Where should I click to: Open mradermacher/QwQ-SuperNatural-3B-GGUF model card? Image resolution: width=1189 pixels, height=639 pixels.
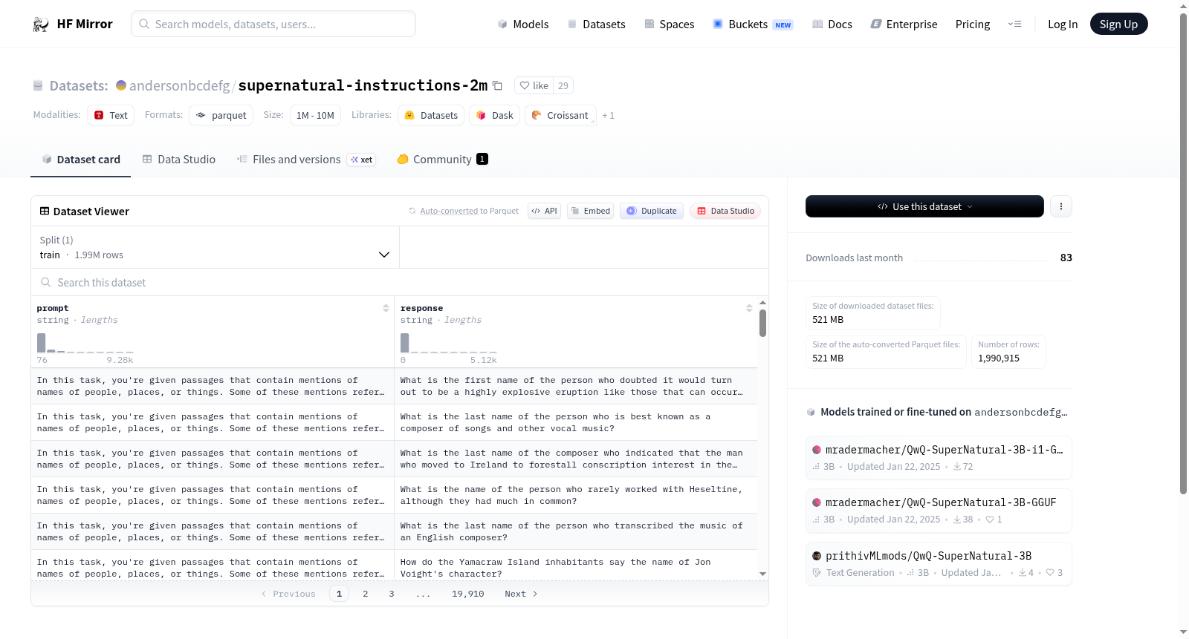coord(939,510)
